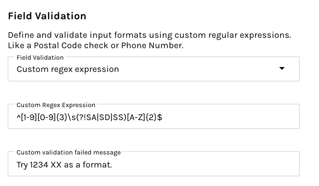319x186 pixels.
Task: Click the small 'Field Validation' dropdown label
Action: [x=40, y=58]
